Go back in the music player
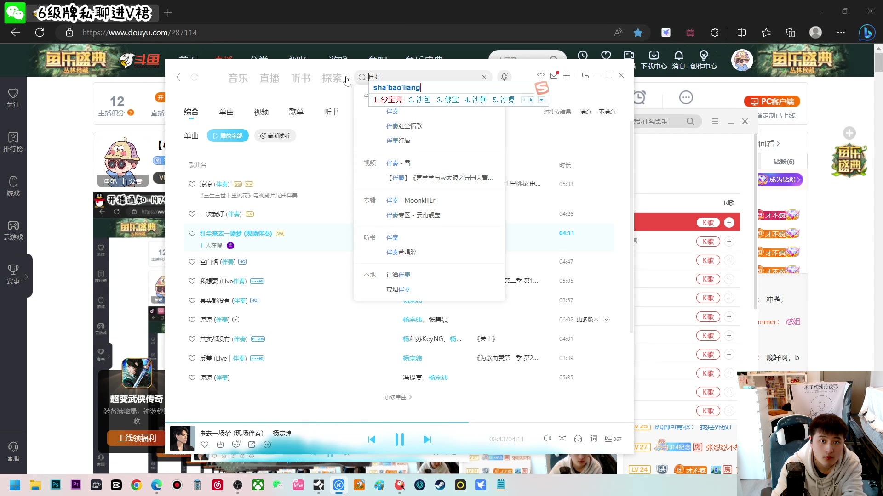Viewport: 883px width, 496px height. [x=178, y=77]
